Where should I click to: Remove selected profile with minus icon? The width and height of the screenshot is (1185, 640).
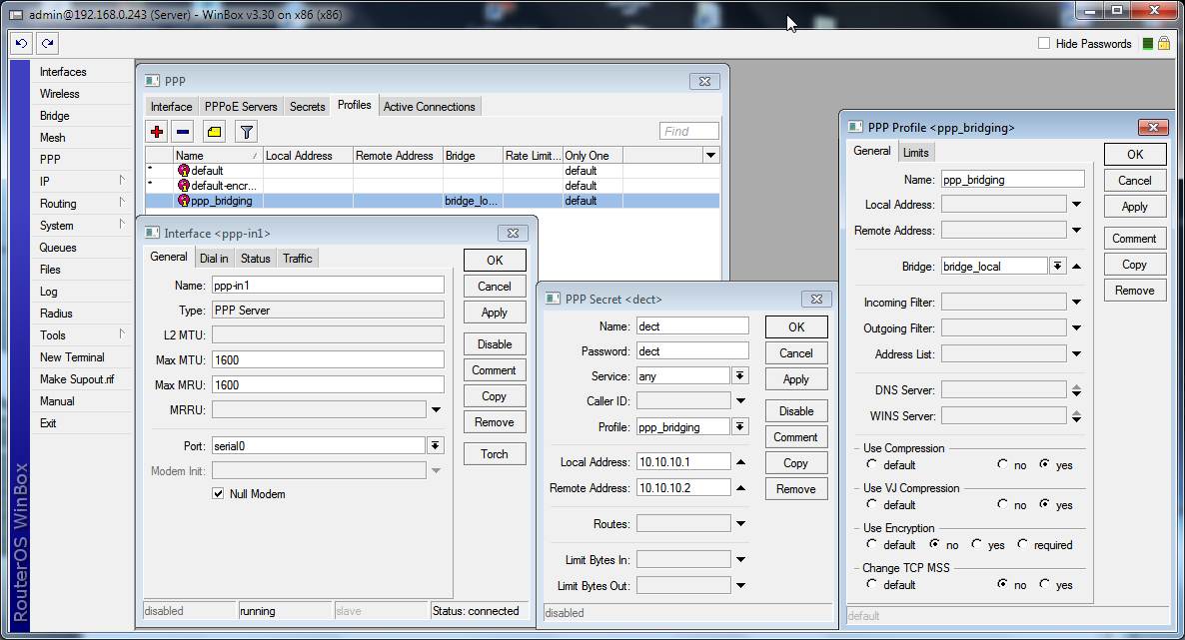pos(183,132)
